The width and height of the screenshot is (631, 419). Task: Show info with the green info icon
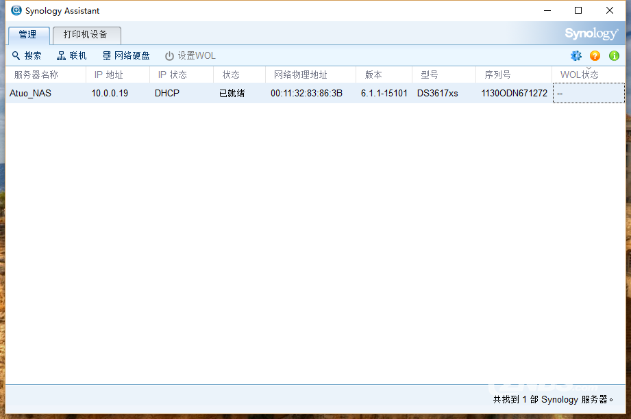tap(614, 56)
